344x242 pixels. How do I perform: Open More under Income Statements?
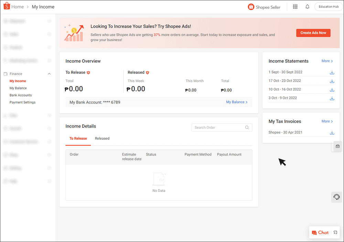[326, 61]
